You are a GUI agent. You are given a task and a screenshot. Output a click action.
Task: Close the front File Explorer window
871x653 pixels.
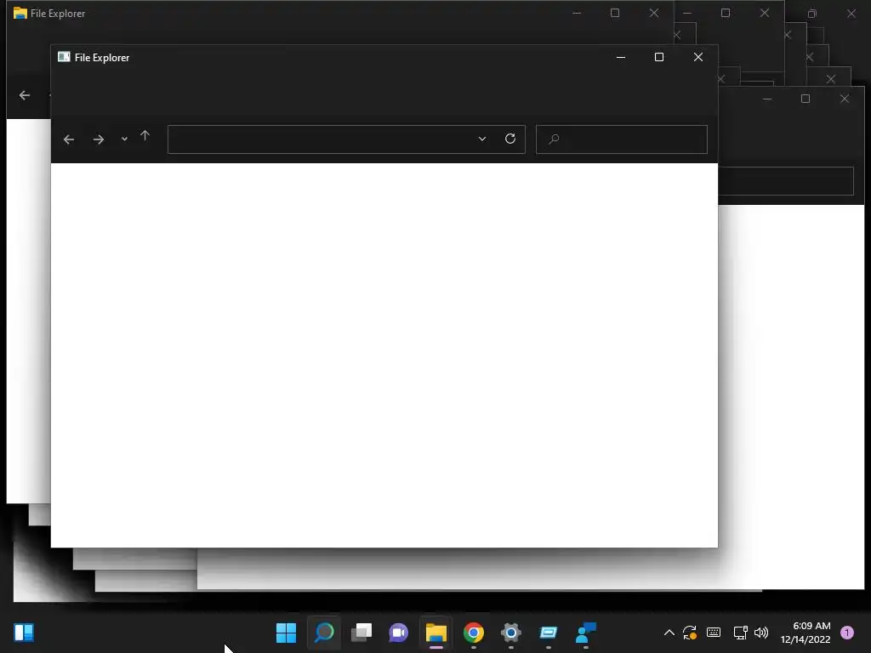point(698,57)
